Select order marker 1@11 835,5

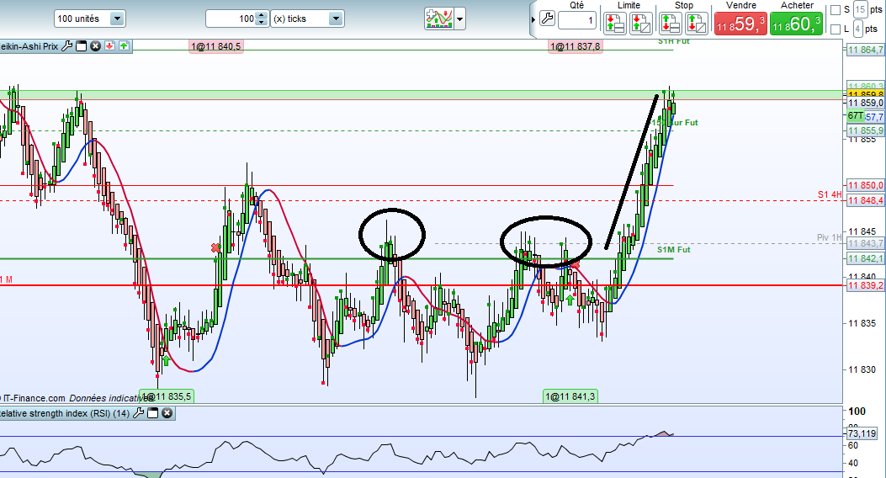point(167,396)
